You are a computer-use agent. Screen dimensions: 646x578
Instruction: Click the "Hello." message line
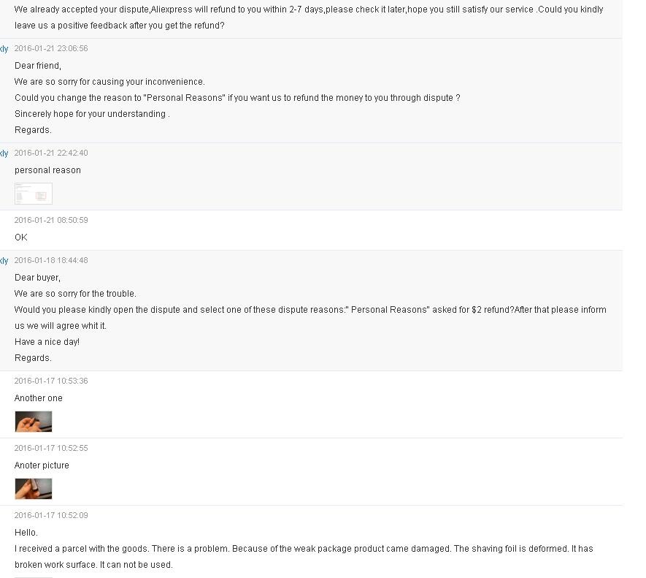(x=26, y=533)
